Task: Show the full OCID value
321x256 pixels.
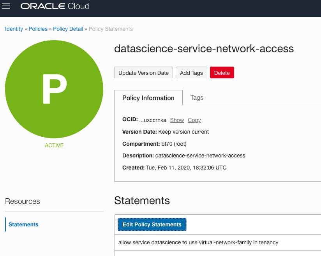Action: click(177, 120)
